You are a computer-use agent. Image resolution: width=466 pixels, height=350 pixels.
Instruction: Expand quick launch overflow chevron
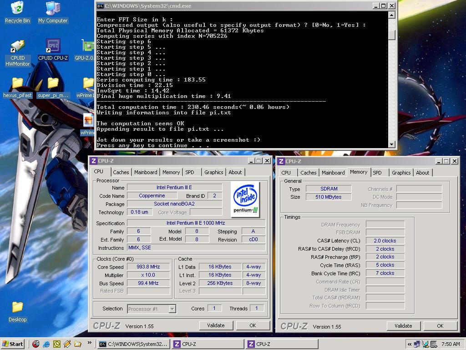(x=89, y=343)
